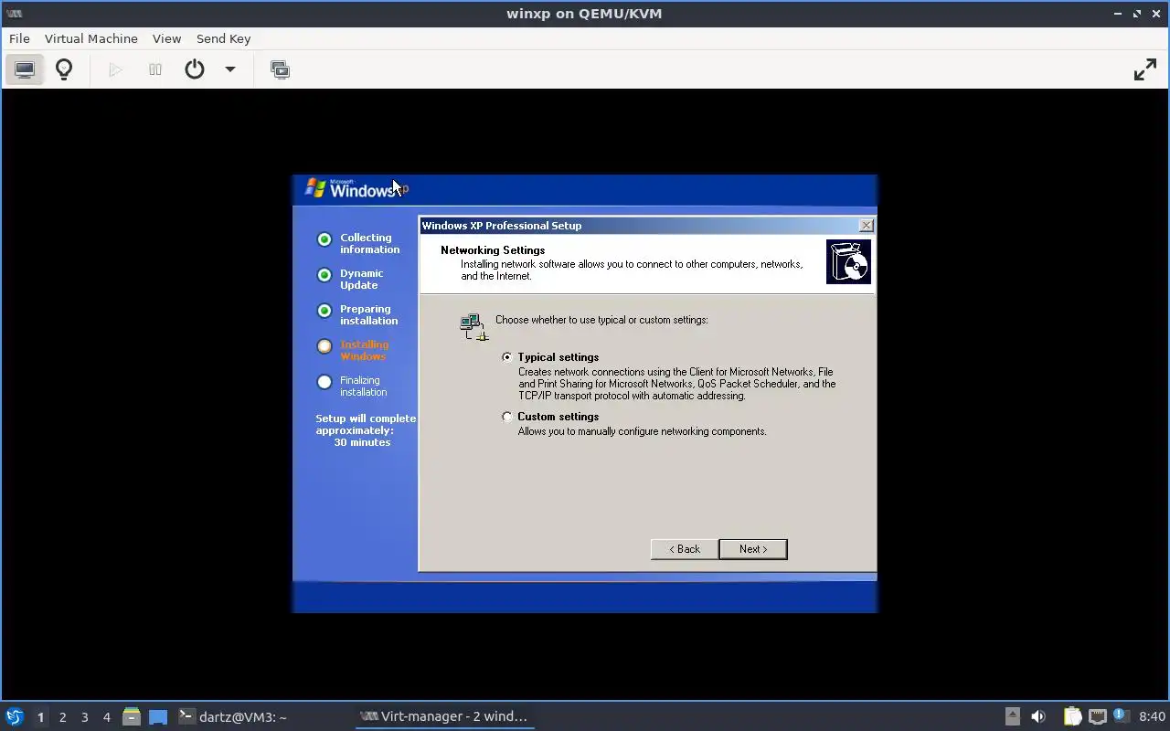1170x731 pixels.
Task: Open the network status tray icon
Action: (1097, 716)
